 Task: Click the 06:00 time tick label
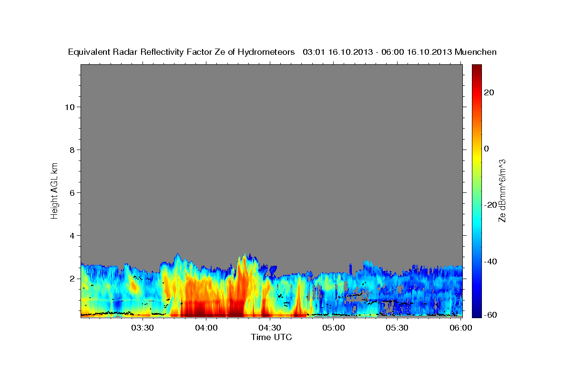coord(460,328)
